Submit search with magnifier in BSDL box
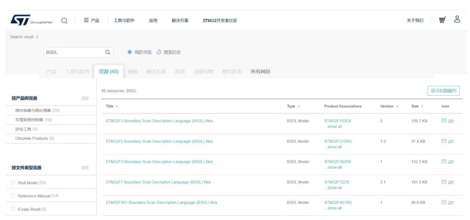This screenshot has width=470, height=220. [108, 52]
